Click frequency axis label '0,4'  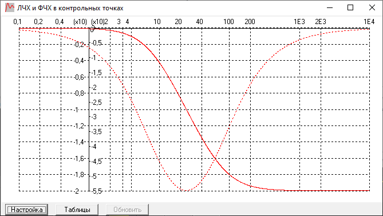point(60,22)
